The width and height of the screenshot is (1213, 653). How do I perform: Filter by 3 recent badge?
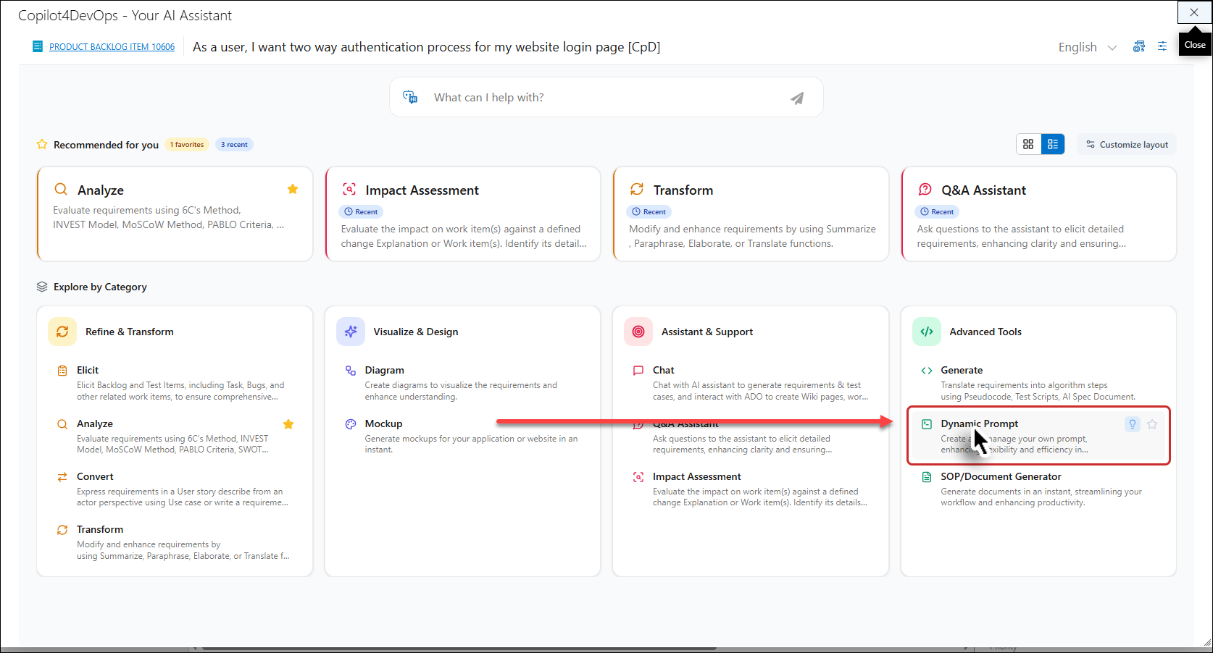[x=234, y=145]
